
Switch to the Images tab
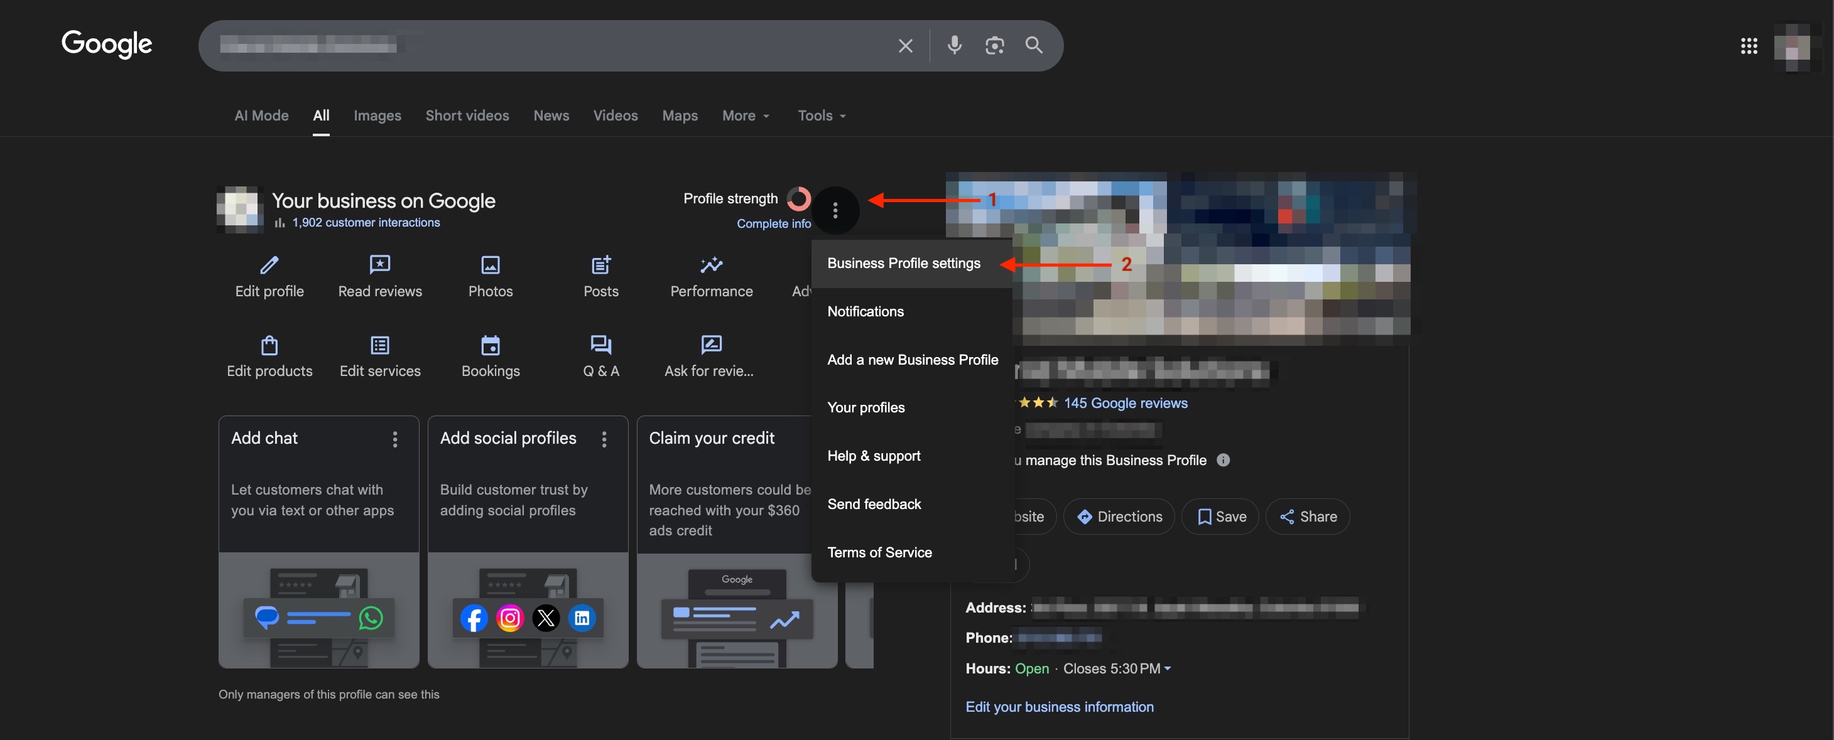tap(377, 115)
